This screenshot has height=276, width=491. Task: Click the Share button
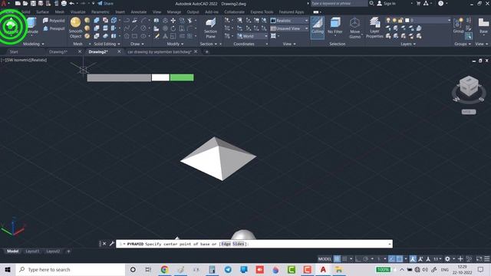pyautogui.click(x=106, y=3)
